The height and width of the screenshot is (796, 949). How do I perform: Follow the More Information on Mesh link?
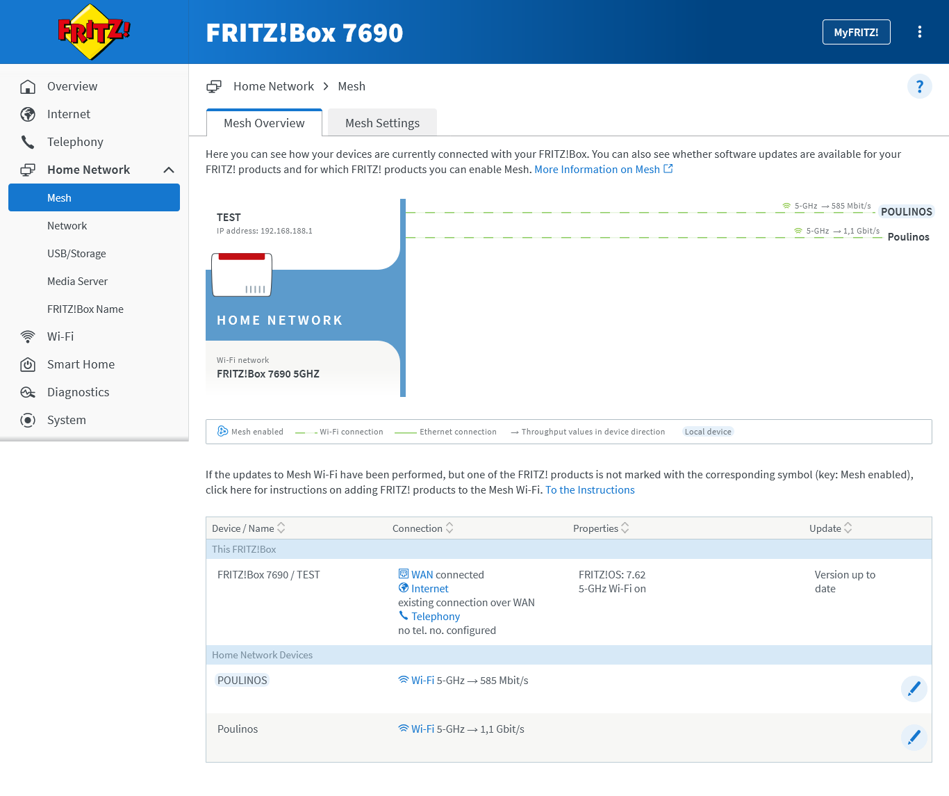597,169
